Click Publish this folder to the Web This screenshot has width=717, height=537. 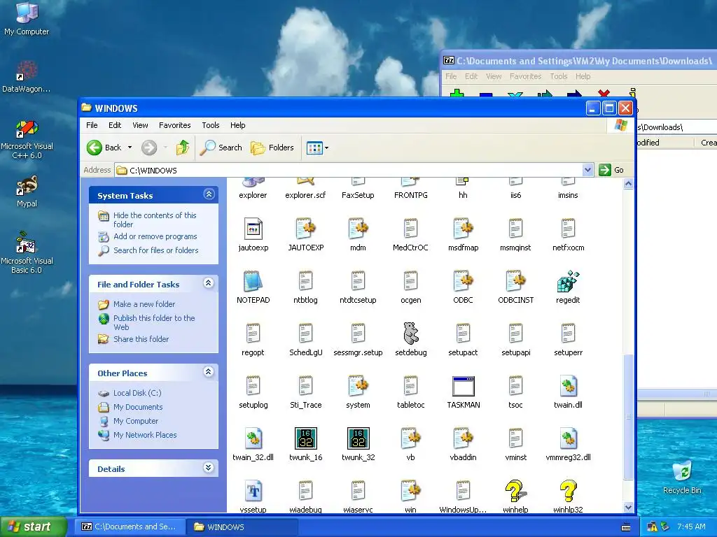click(154, 322)
